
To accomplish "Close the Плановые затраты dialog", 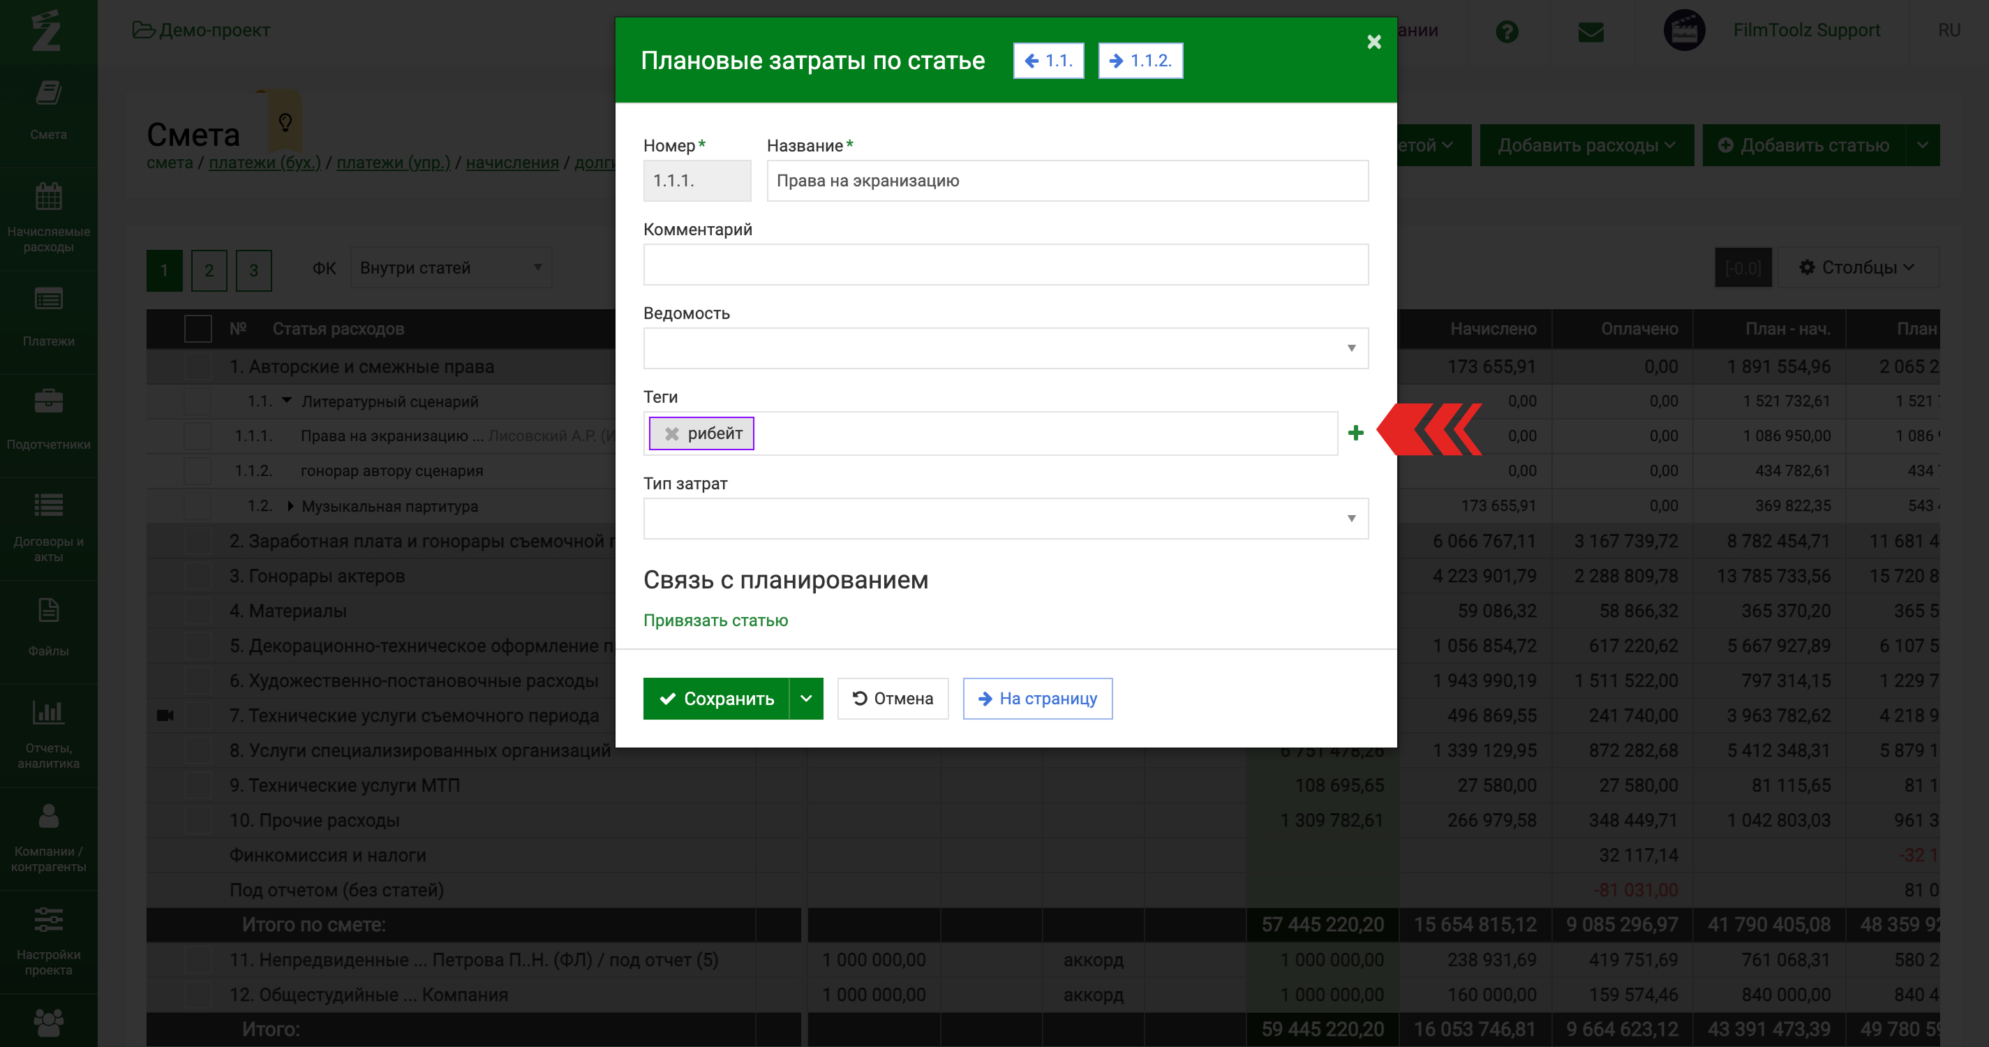I will (x=1373, y=42).
